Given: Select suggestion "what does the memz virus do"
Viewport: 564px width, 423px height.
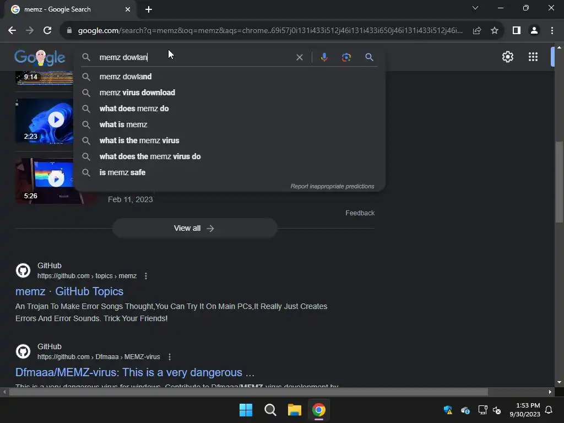Looking at the screenshot, I should click(229, 156).
